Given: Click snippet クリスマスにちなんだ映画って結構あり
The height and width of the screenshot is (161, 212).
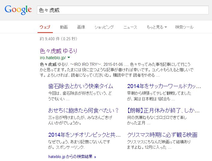Looking at the screenshot, I should coord(159,144).
